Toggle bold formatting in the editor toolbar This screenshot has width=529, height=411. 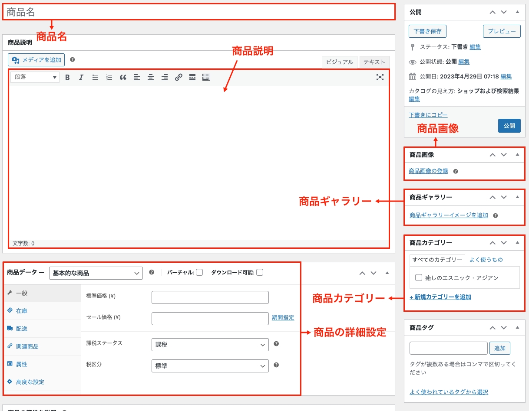tap(67, 78)
